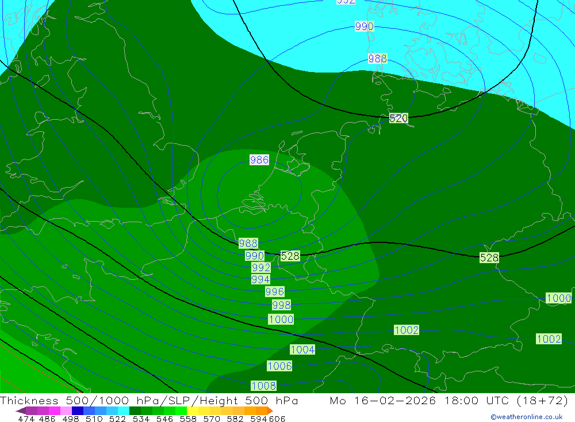The width and height of the screenshot is (575, 422).
Task: Click the cyan legend swatch before dark green
Action: 124,410
